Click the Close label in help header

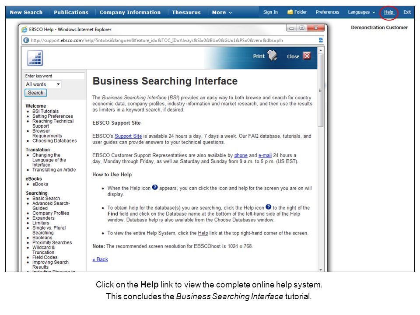[293, 56]
